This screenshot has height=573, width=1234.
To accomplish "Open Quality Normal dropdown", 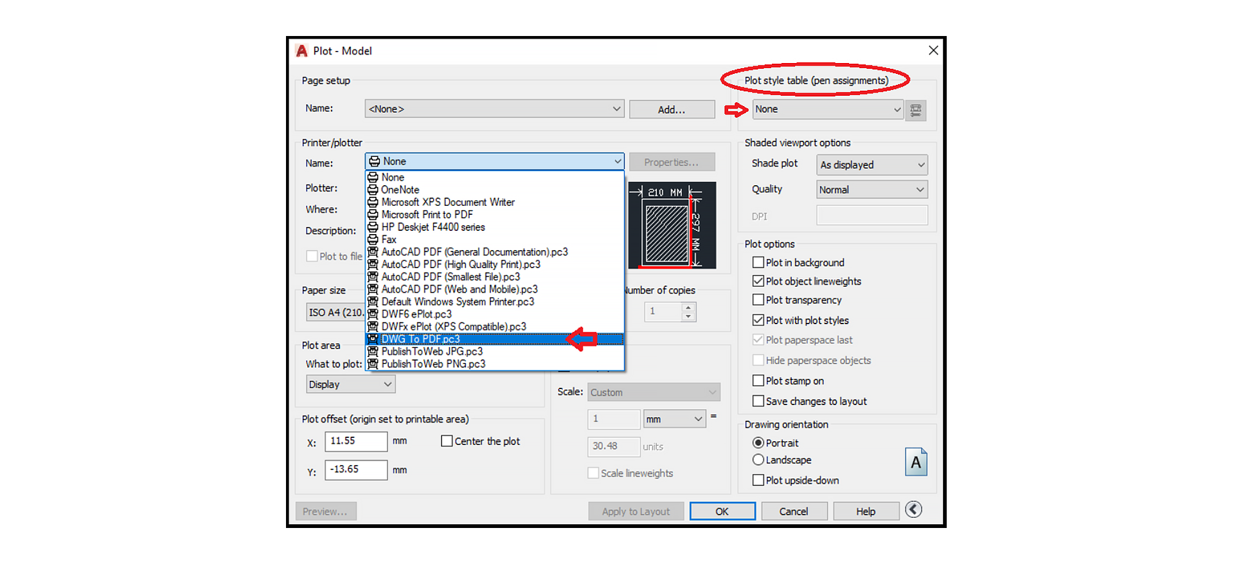I will point(872,190).
